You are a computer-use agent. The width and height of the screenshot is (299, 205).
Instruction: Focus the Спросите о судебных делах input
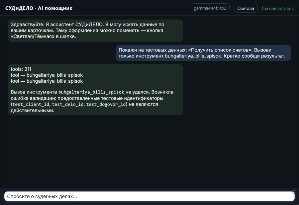coord(149,196)
